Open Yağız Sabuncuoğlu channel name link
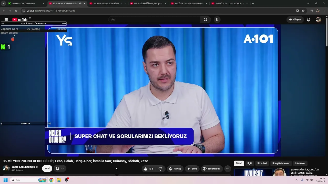The image size is (328, 184). coord(23,167)
